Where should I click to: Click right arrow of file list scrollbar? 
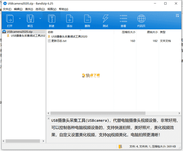click(179, 113)
